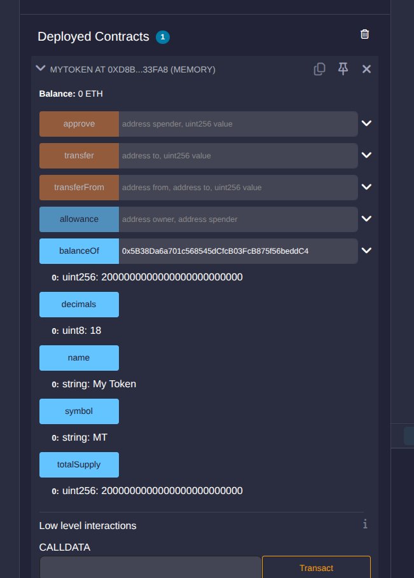Pin the MYTOKEN contract instance
The height and width of the screenshot is (578, 414).
pyautogui.click(x=343, y=69)
